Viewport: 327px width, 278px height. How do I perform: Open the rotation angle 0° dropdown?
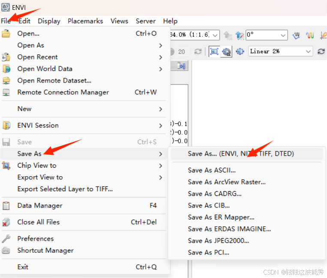[x=283, y=35]
